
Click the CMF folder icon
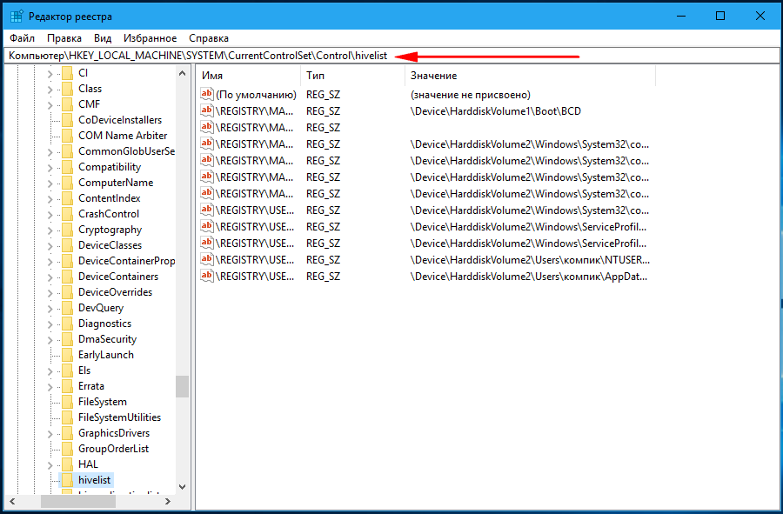tap(67, 104)
